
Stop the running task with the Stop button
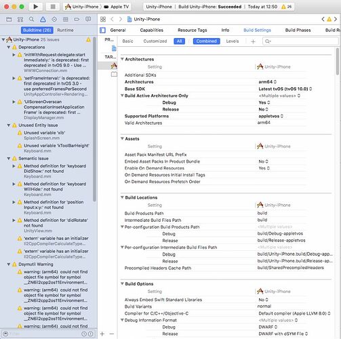coord(53,7)
